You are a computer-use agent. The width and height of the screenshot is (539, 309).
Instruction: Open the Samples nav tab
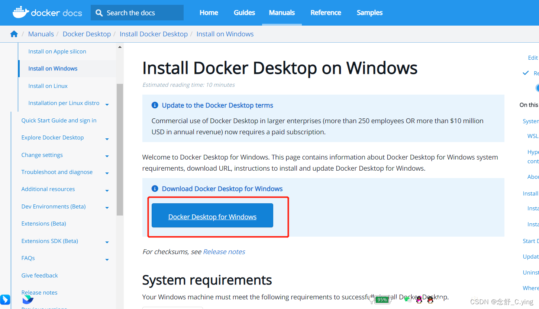(369, 13)
